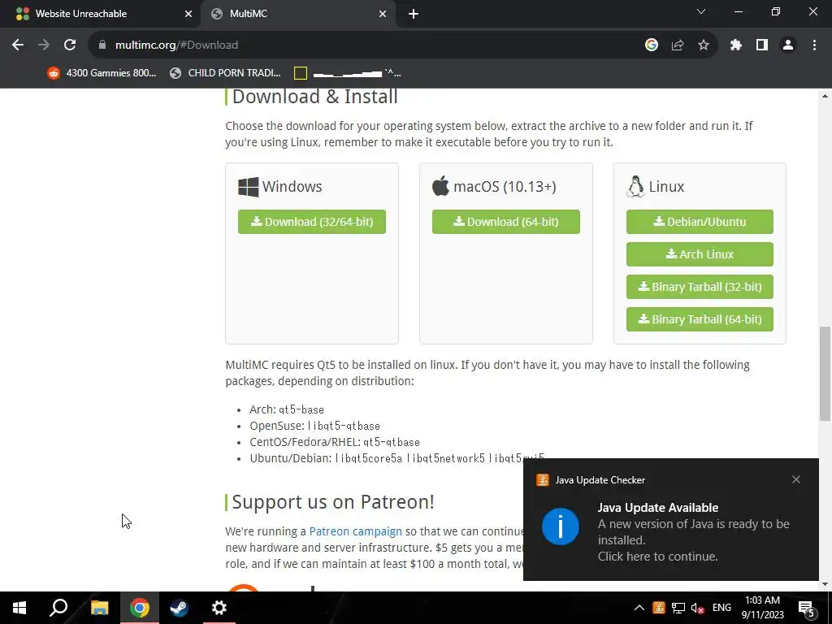832x624 pixels.
Task: Toggle the browser side panel
Action: 761,45
